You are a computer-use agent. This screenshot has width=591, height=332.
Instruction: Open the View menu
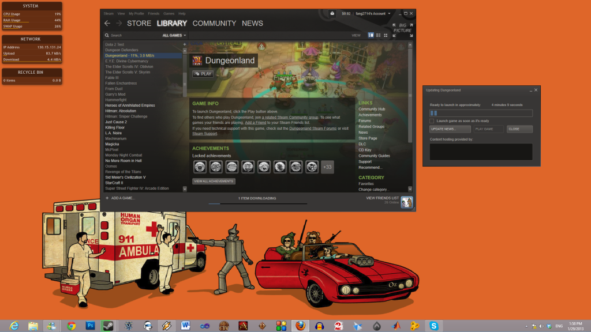[x=121, y=14]
